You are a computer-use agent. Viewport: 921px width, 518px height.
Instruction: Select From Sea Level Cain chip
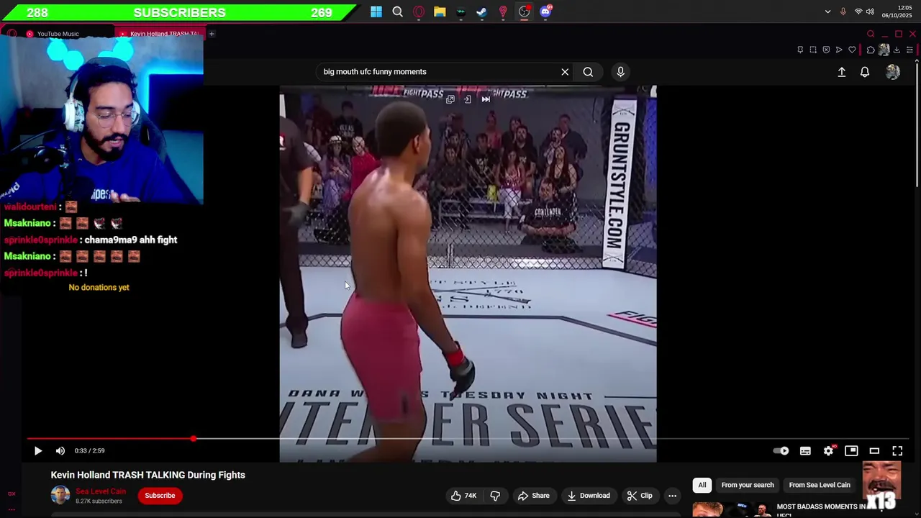point(820,485)
